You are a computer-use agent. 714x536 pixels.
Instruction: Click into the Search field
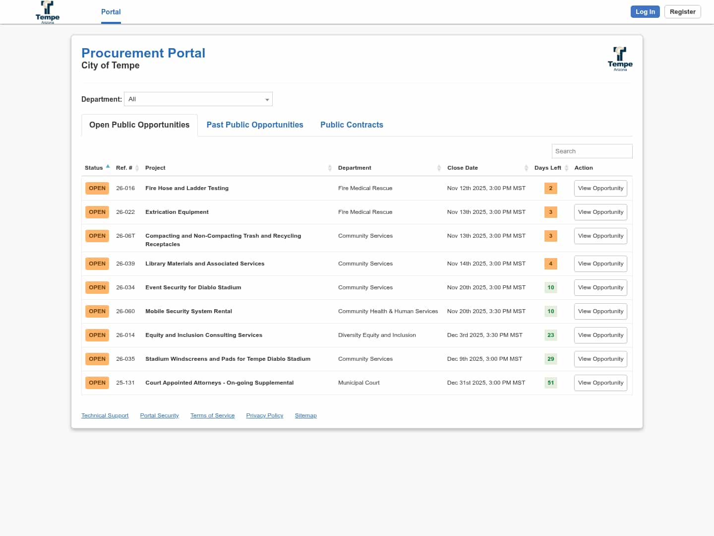tap(592, 151)
